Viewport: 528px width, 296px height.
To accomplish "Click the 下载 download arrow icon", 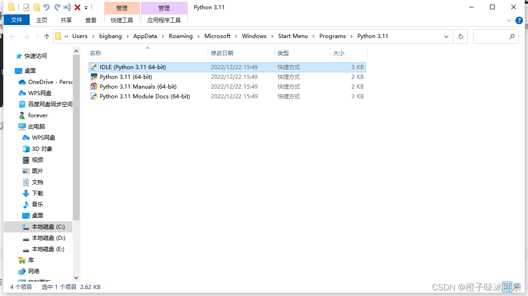I will [26, 193].
